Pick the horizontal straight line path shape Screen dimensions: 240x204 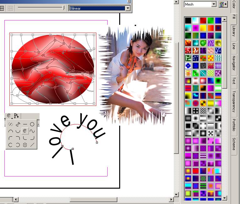[x=25, y=124]
